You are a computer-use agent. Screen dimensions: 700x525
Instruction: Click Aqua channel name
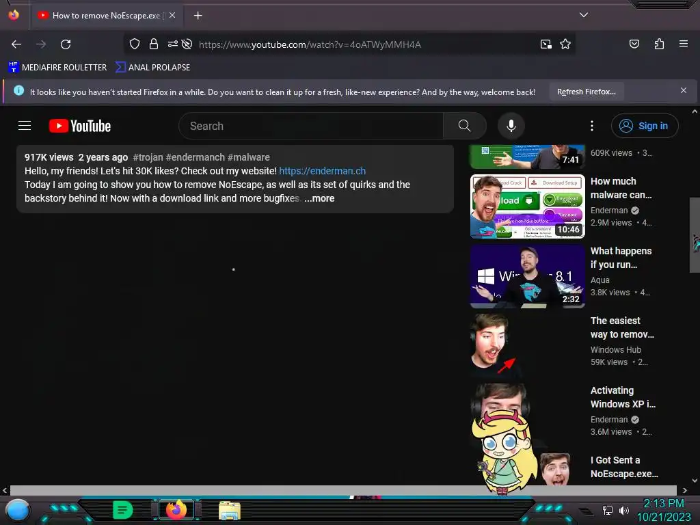pos(600,280)
